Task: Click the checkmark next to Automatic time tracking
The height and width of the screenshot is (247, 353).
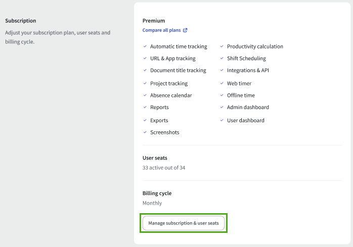Action: pyautogui.click(x=145, y=46)
